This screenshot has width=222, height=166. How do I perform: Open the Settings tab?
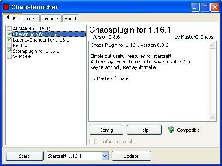pyautogui.click(x=51, y=18)
